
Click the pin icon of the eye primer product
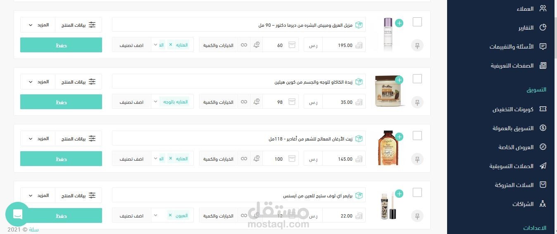(x=417, y=216)
